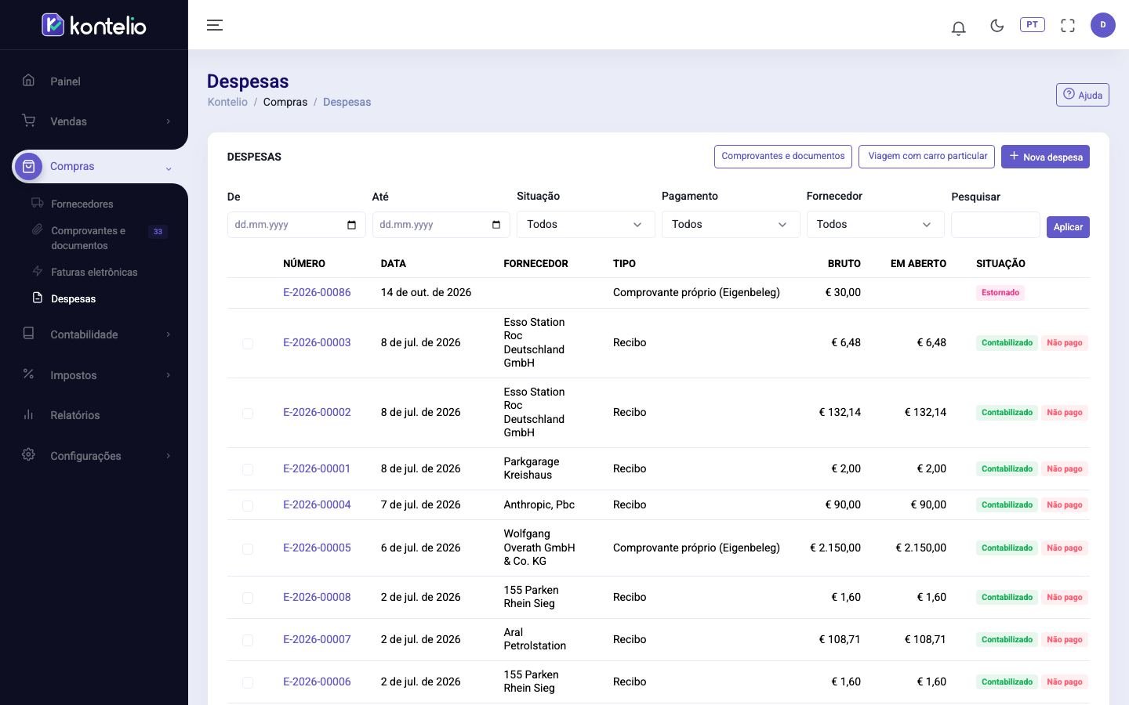Check the box for E-2026-00003
Screen dimensions: 1129x705
(x=248, y=343)
